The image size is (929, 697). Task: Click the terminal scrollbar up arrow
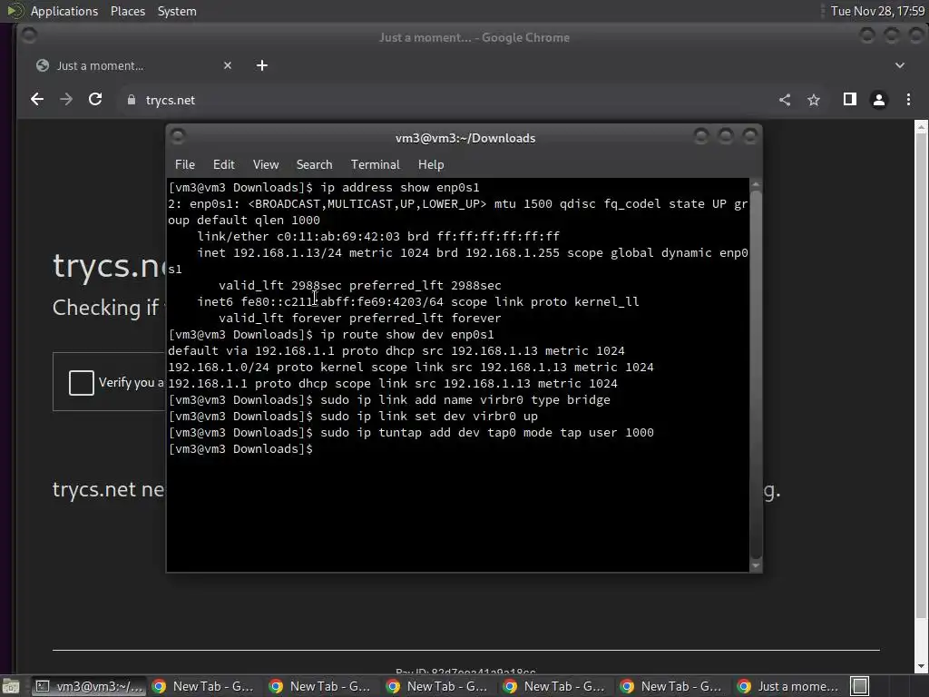point(756,184)
